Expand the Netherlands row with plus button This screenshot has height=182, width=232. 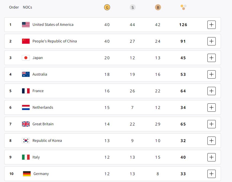coord(211,107)
